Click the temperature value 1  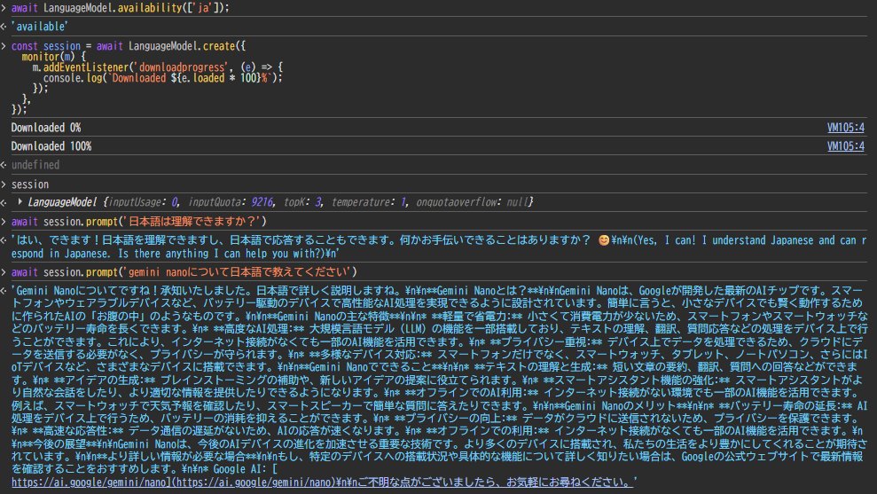403,202
